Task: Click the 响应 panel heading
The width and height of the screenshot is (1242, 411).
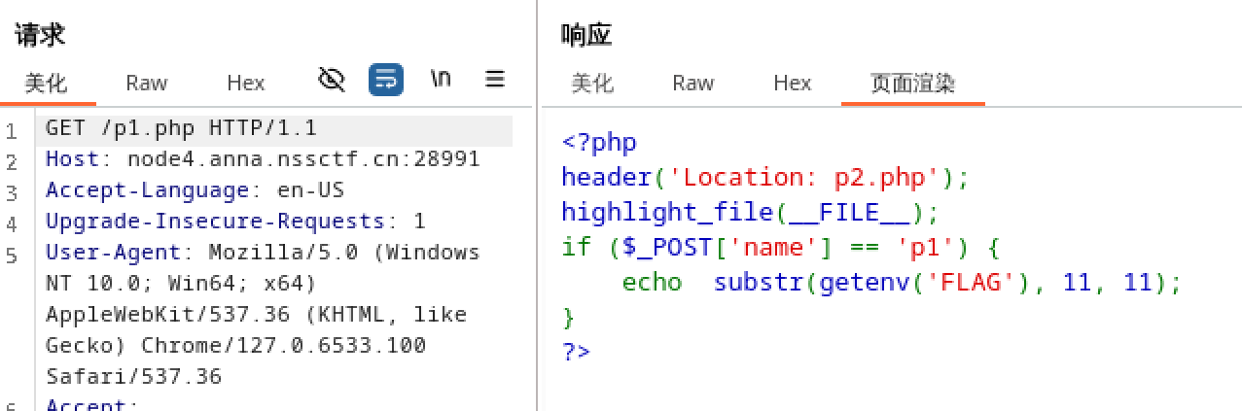Action: point(586,36)
